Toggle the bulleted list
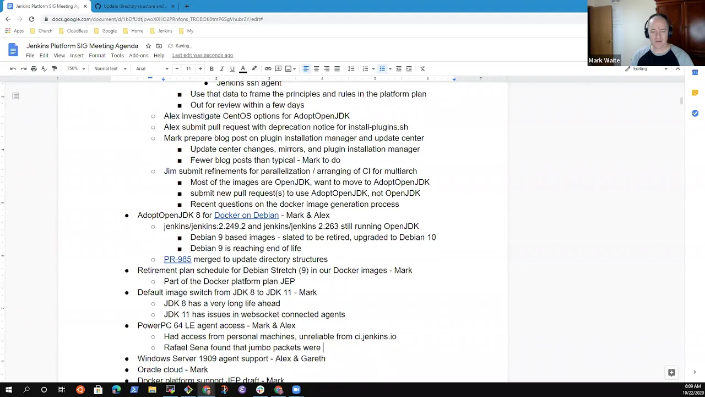The image size is (705, 397). click(382, 69)
